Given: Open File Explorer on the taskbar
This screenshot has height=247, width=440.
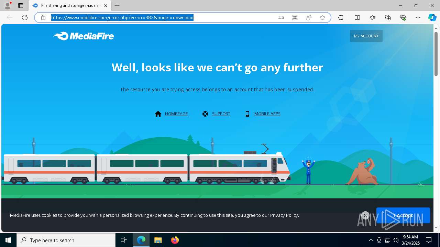Looking at the screenshot, I should 158,240.
